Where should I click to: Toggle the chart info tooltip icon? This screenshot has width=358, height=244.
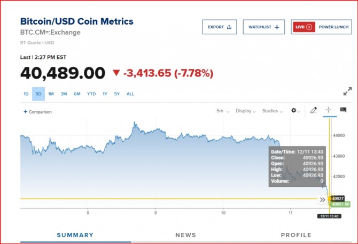[x=343, y=110]
